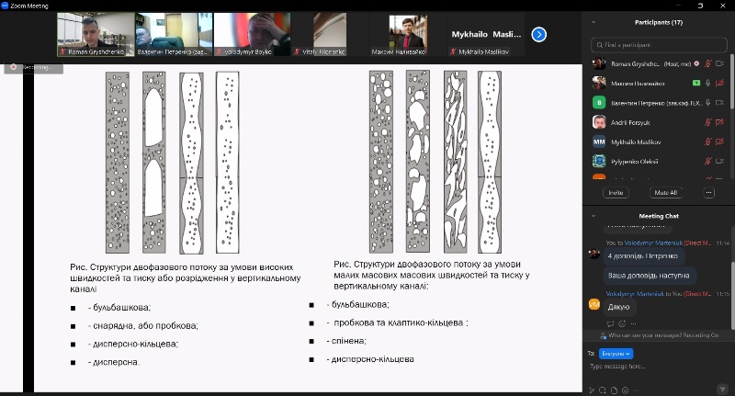Click Volodymyr Marteniuk sender name at 11:15
The width and height of the screenshot is (735, 396).
click(x=635, y=294)
